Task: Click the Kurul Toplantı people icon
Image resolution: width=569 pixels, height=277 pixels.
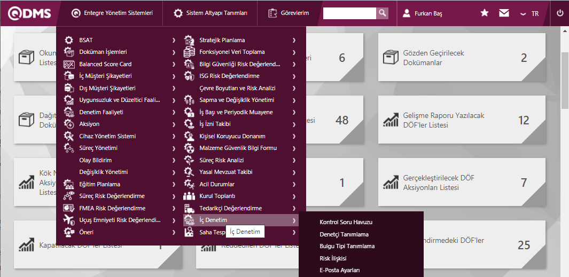Action: pyautogui.click(x=189, y=196)
